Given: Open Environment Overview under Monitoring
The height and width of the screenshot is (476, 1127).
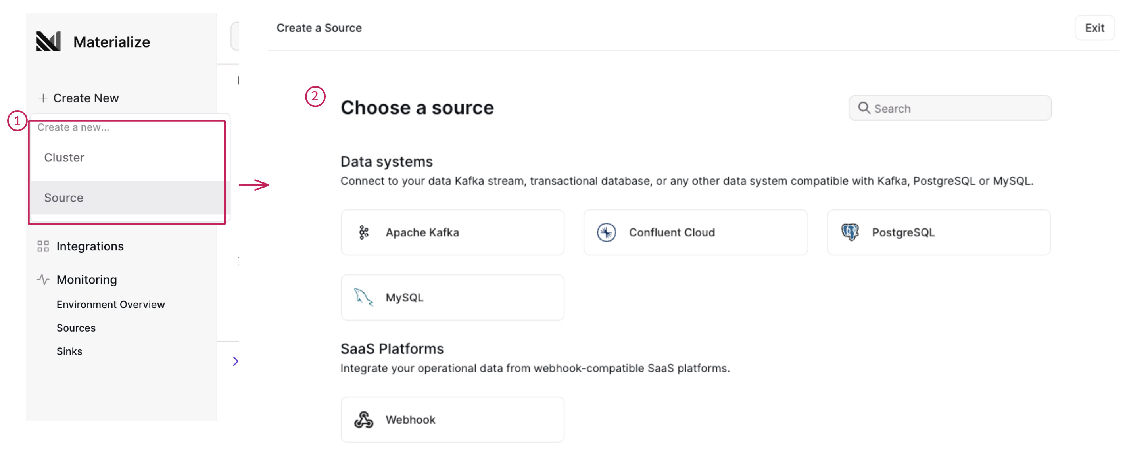Looking at the screenshot, I should coord(110,304).
